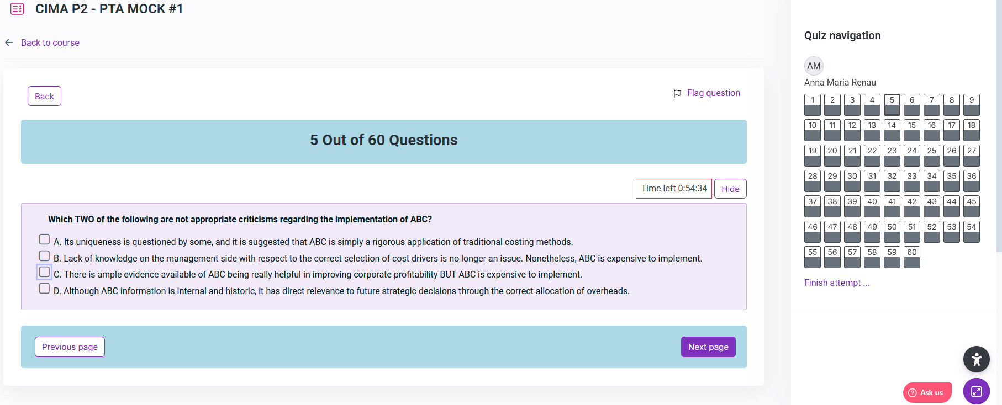Open the accessibility options icon
Image resolution: width=1002 pixels, height=405 pixels.
click(x=976, y=360)
